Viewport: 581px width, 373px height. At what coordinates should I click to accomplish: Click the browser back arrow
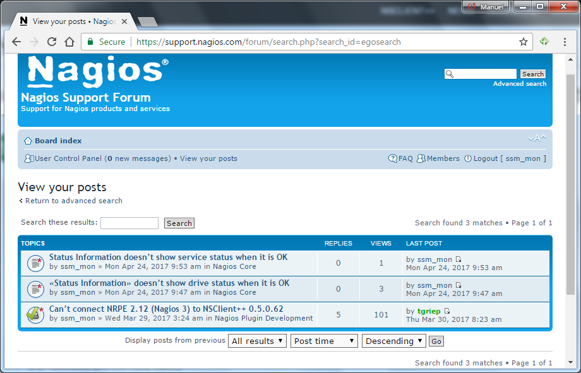(x=16, y=42)
